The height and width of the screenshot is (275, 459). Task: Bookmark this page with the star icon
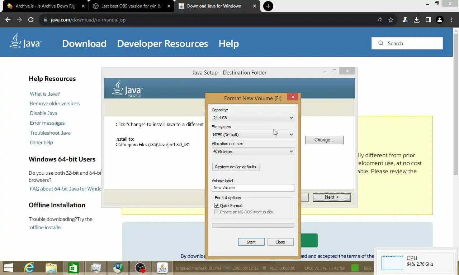tap(391, 20)
